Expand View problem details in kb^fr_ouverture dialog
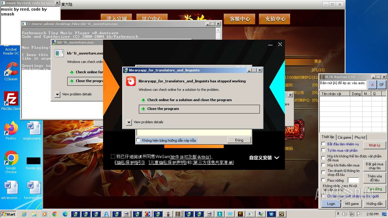The height and width of the screenshot is (218, 388). tap(57, 94)
